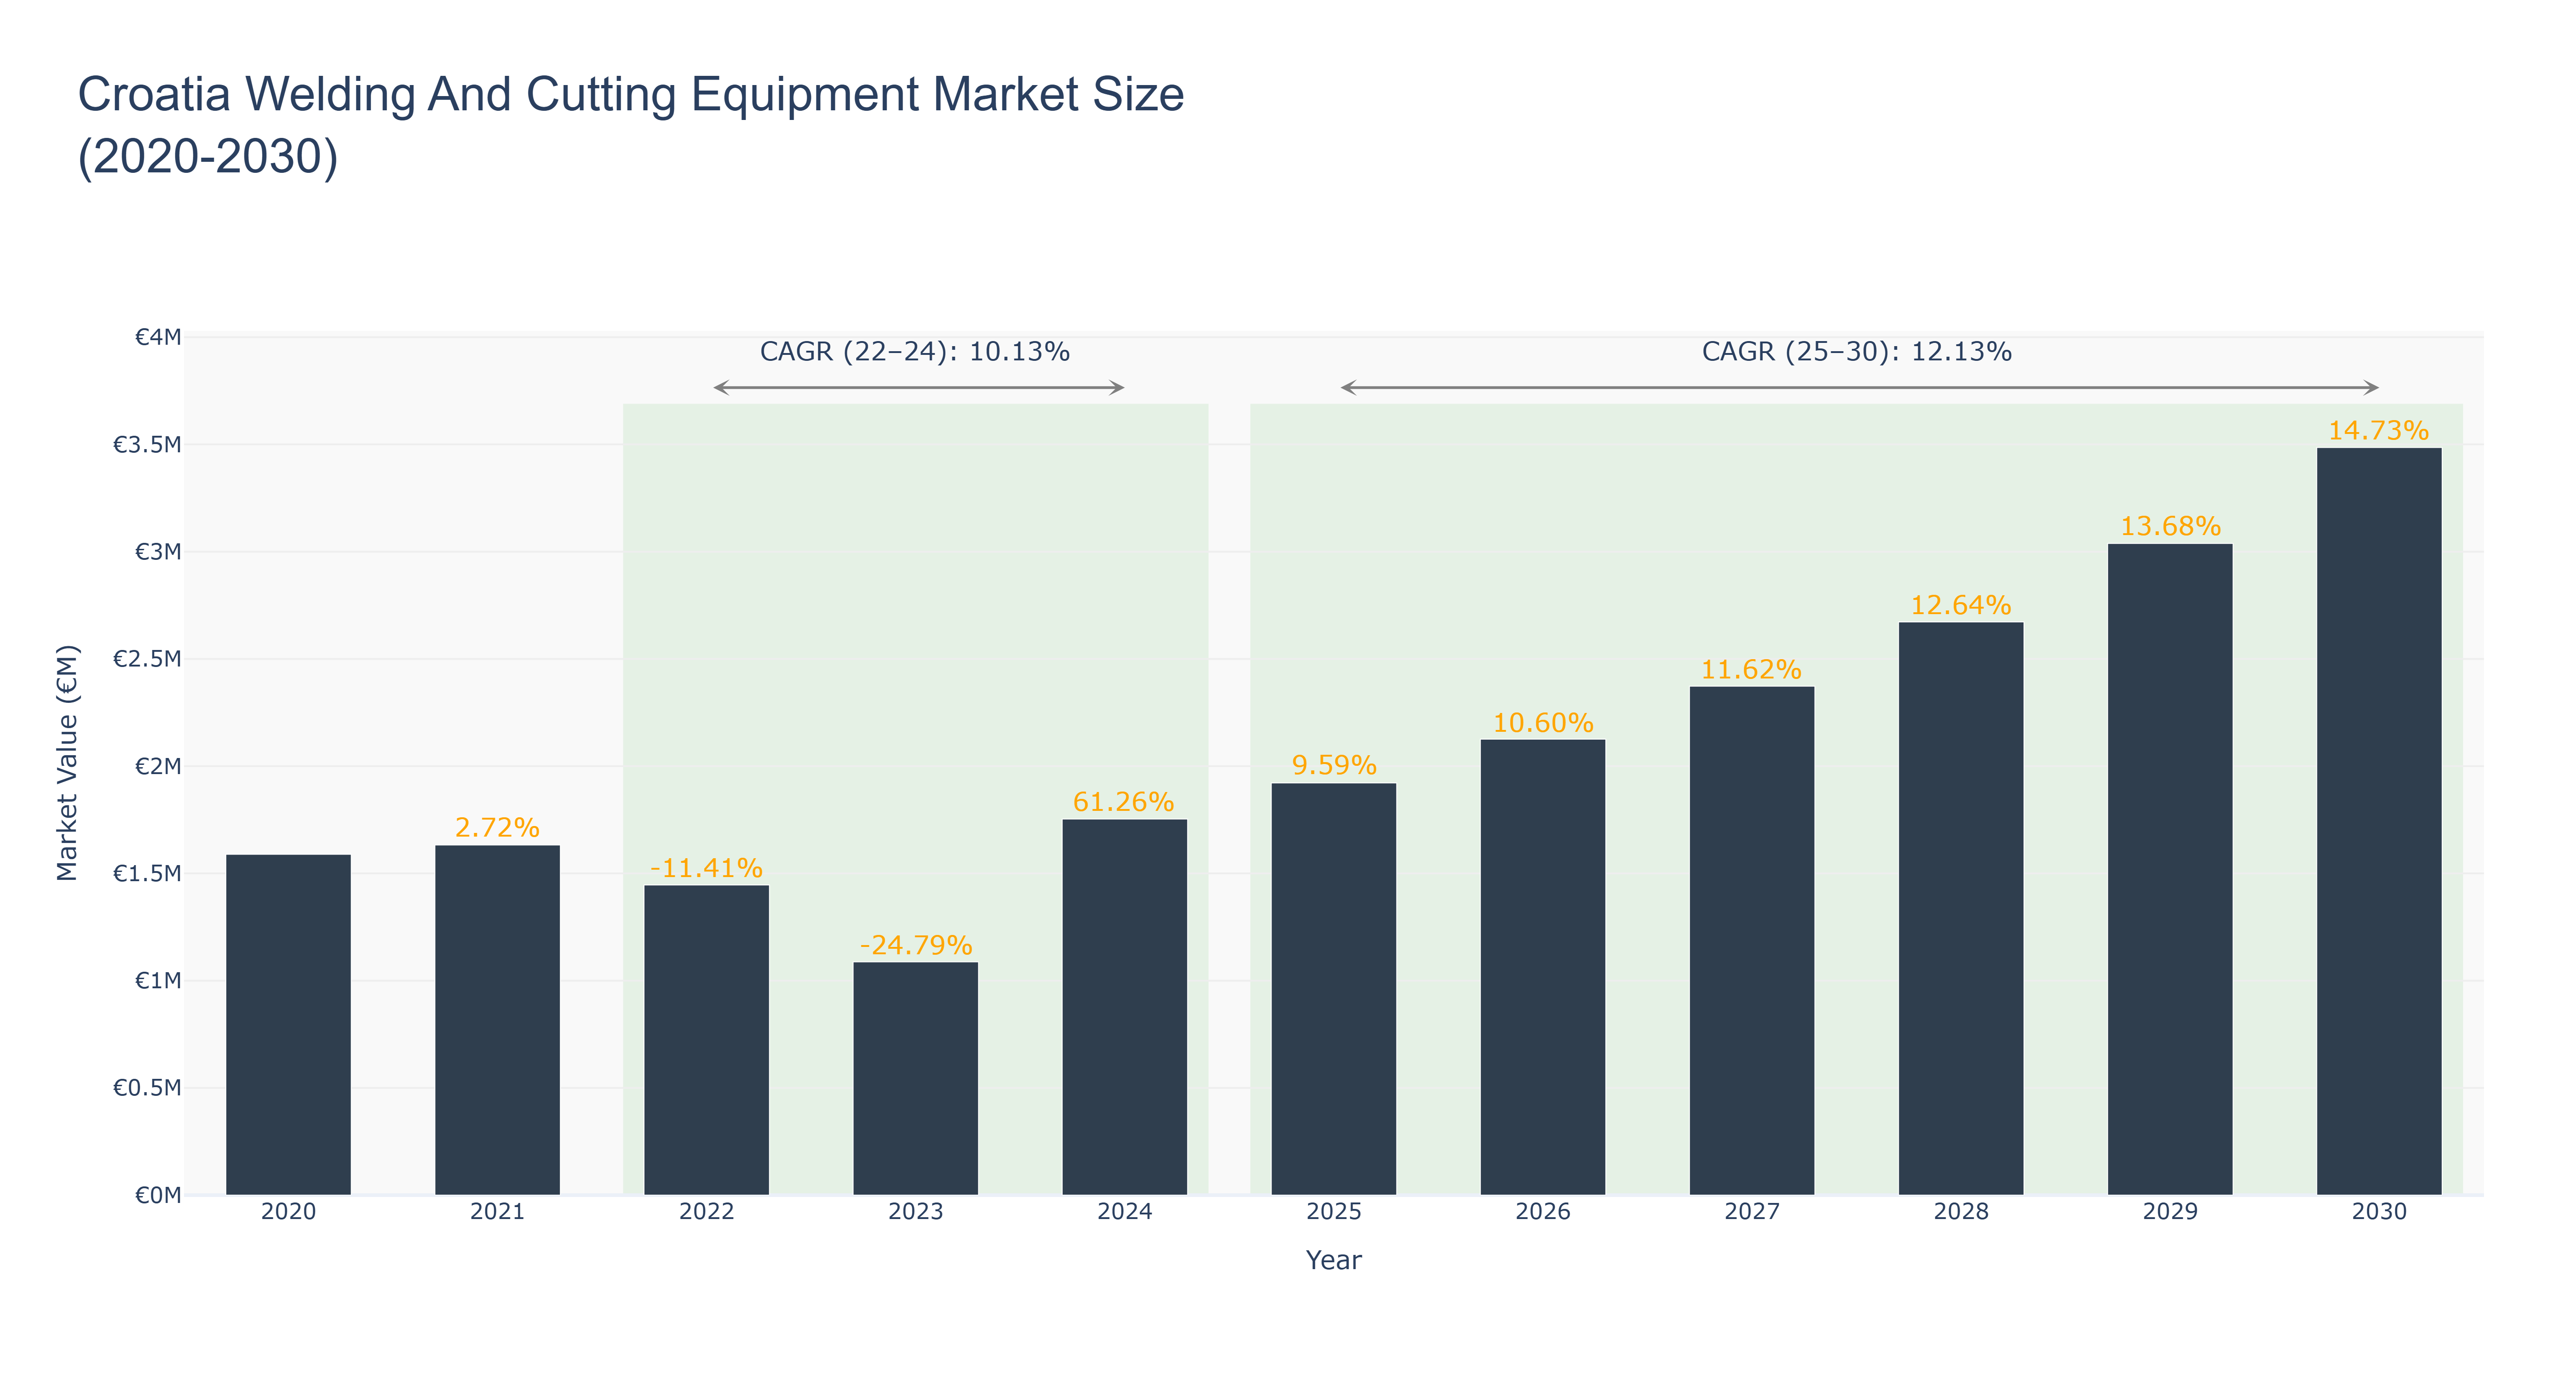
Task: Click the 2026 x-axis year label
Action: (x=1542, y=1212)
